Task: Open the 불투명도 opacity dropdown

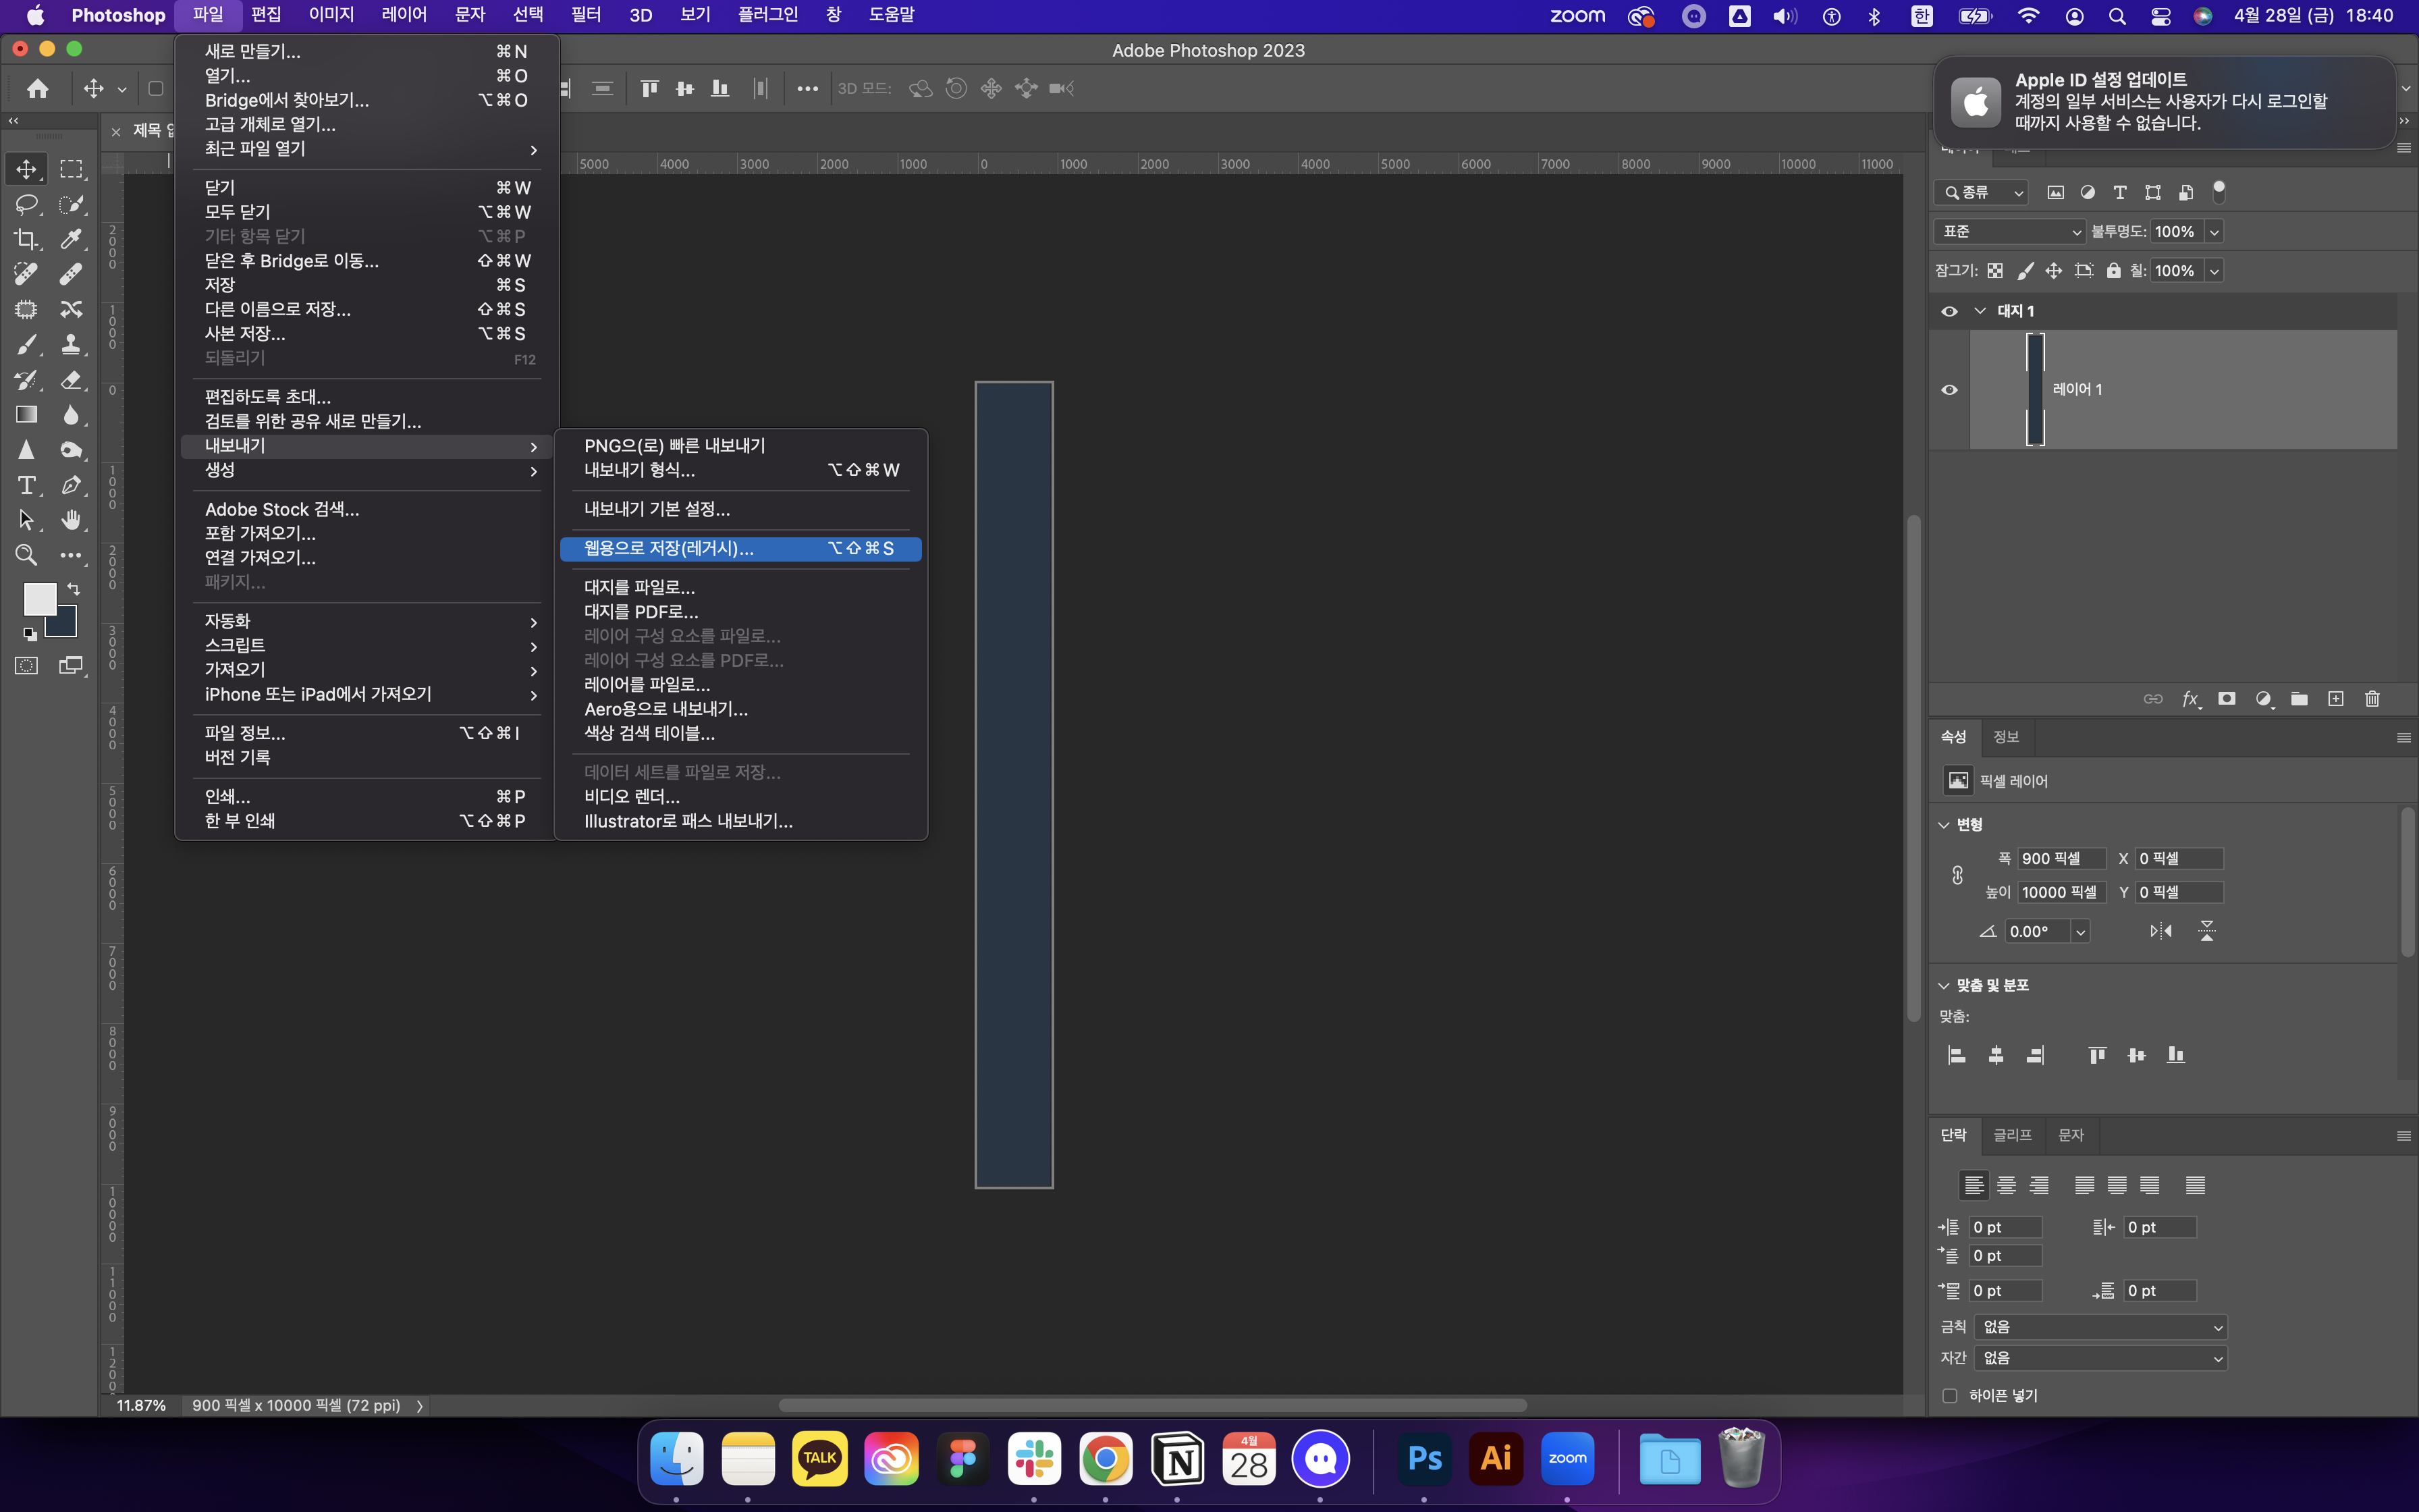Action: click(x=2215, y=232)
